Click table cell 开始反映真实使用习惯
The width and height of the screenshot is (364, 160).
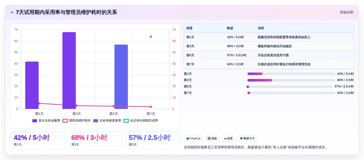coord(273,55)
